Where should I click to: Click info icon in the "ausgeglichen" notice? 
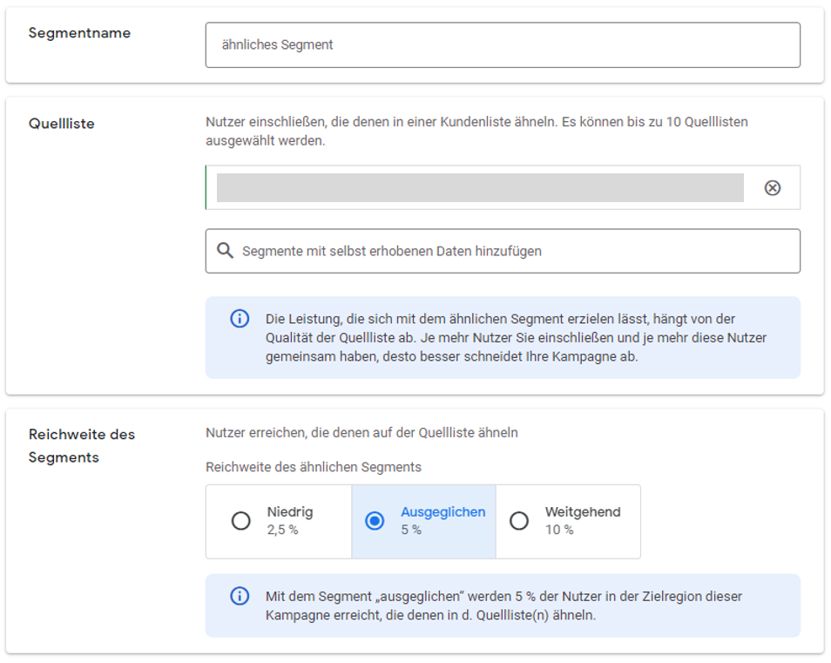(x=240, y=597)
